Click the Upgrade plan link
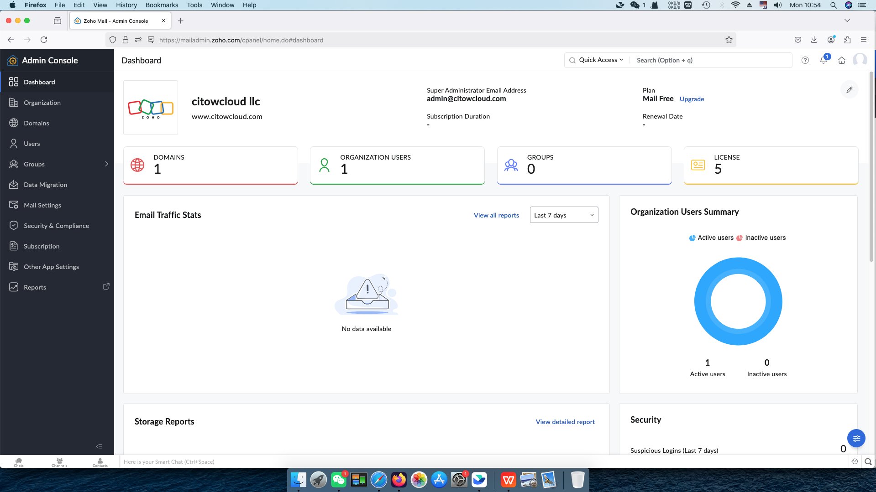The width and height of the screenshot is (876, 492). pyautogui.click(x=692, y=99)
